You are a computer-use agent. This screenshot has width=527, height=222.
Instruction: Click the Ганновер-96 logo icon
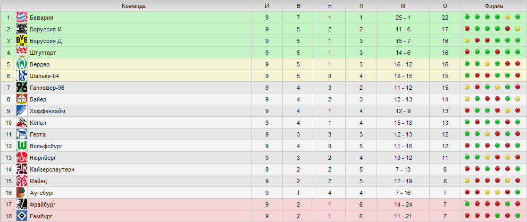click(x=22, y=88)
